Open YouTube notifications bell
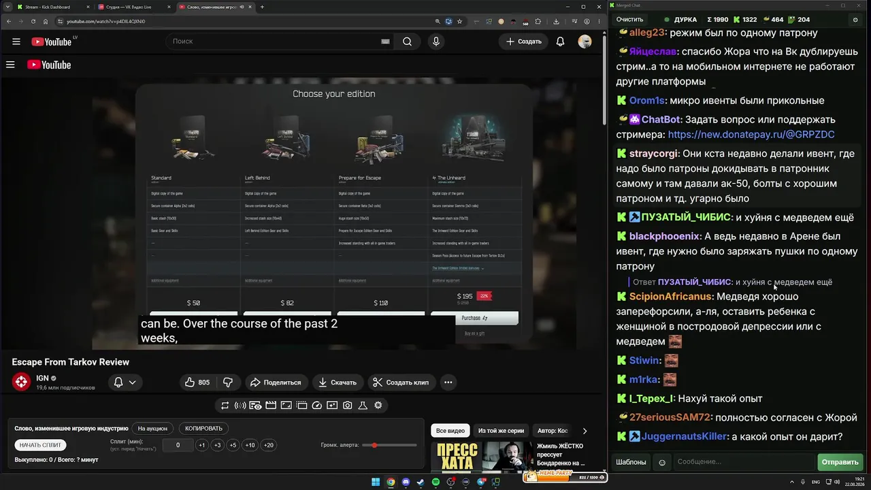The image size is (871, 490). (560, 42)
